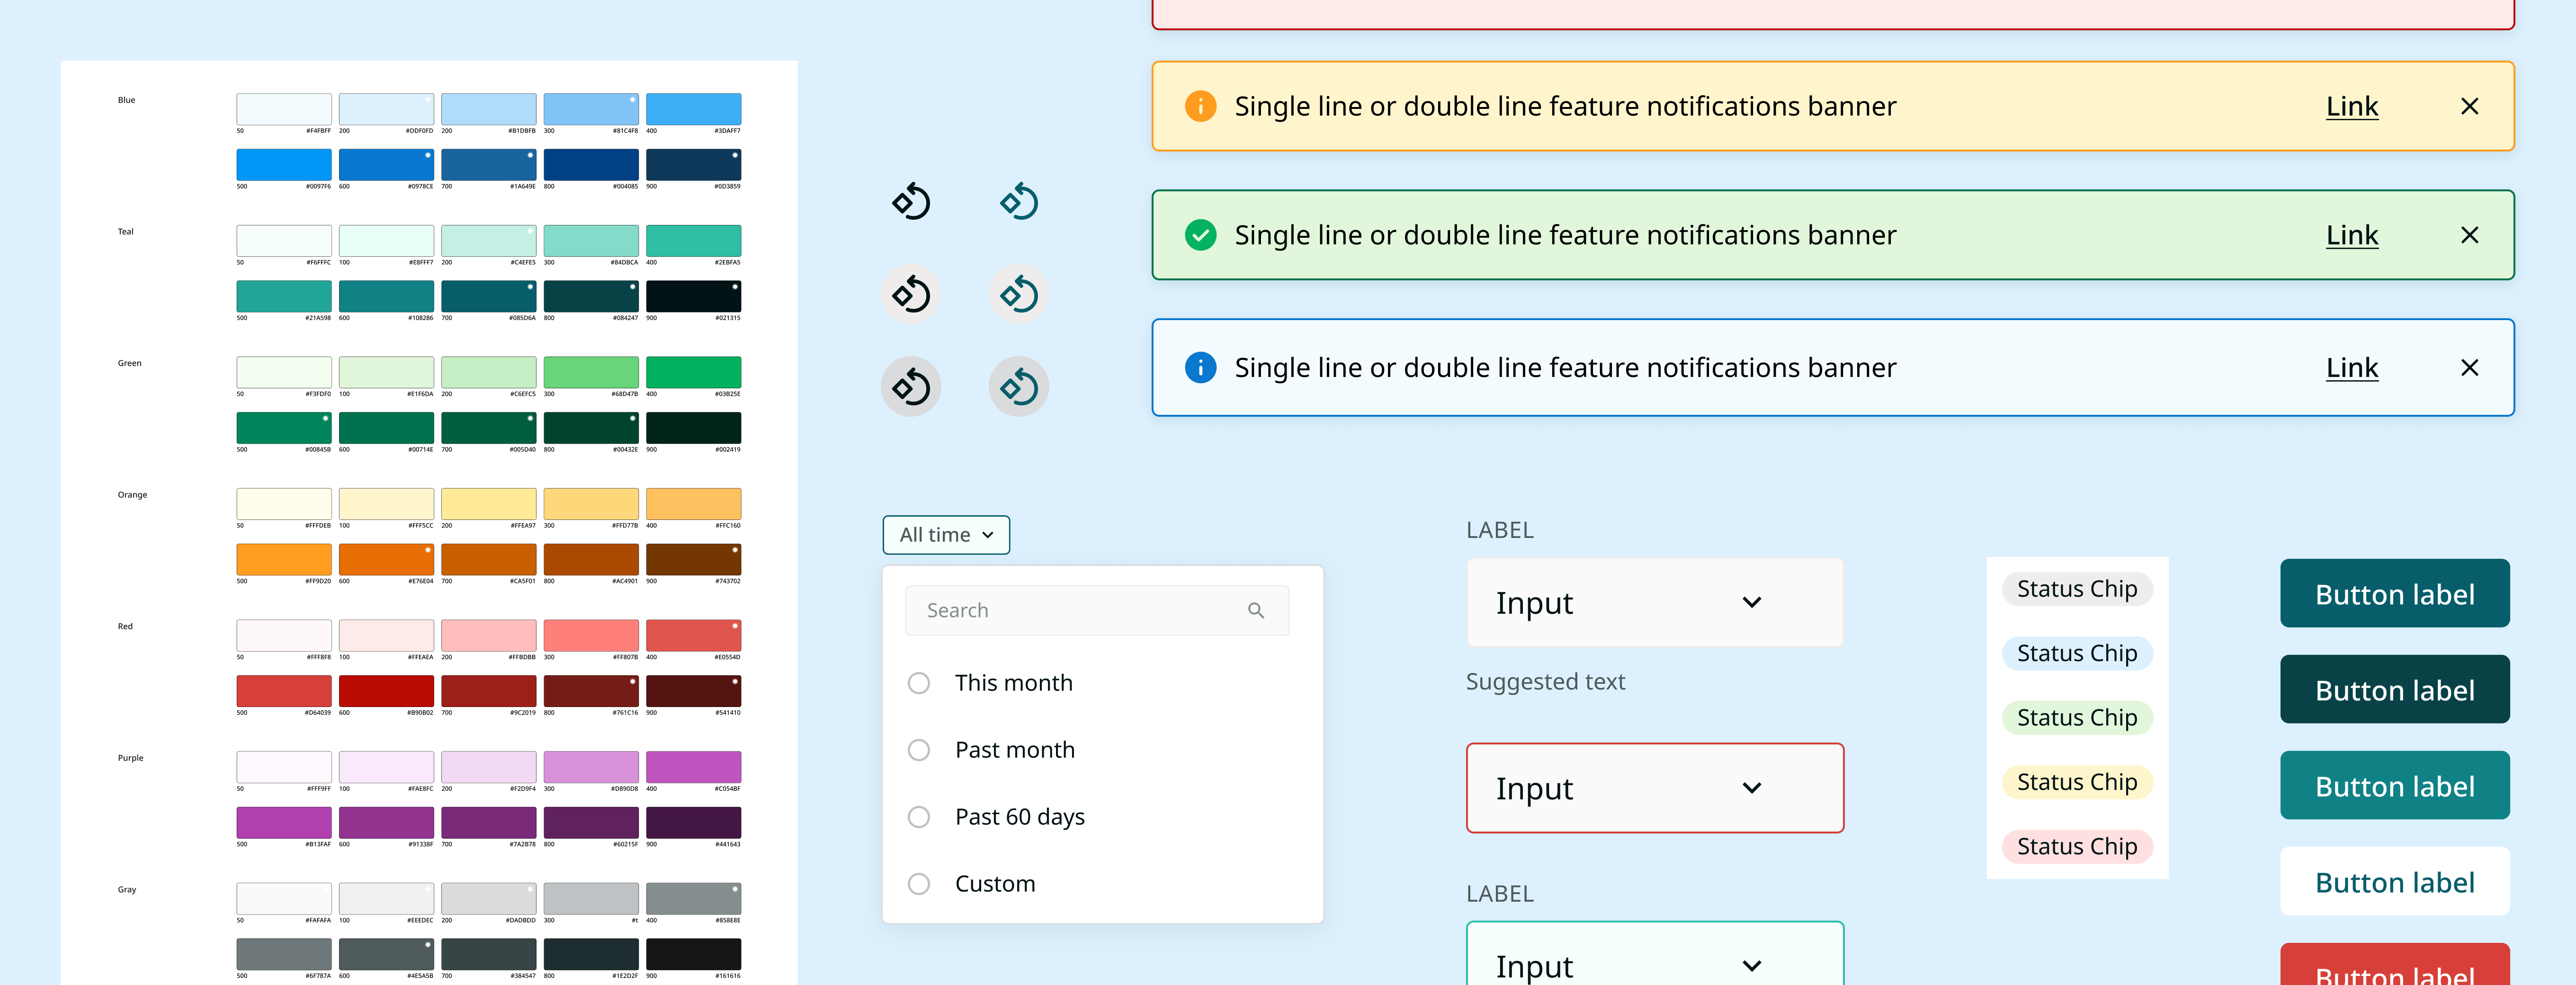2576x985 pixels.
Task: Pick the Teal 400 swatch #2EBFA5
Action: [x=693, y=241]
